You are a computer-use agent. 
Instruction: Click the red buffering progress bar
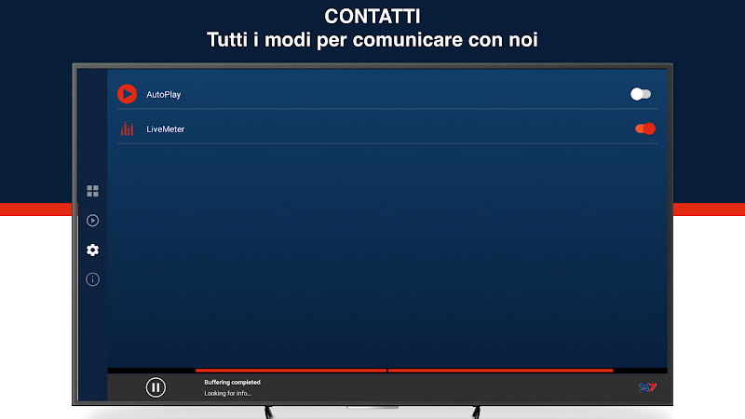[x=404, y=371]
